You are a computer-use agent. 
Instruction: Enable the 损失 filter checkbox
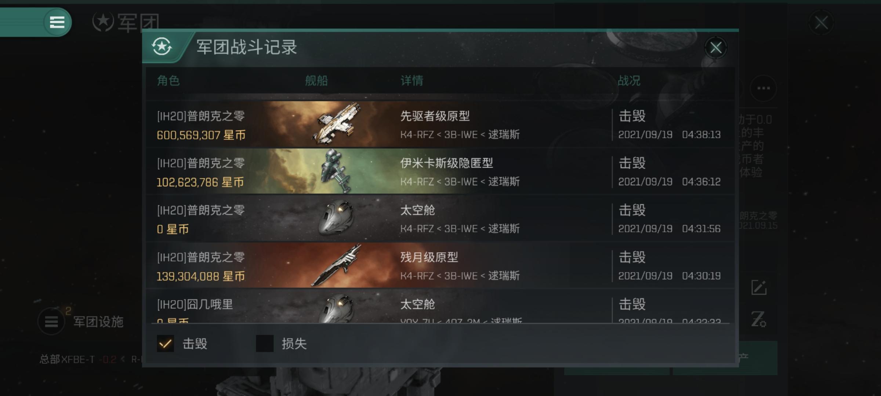click(265, 344)
